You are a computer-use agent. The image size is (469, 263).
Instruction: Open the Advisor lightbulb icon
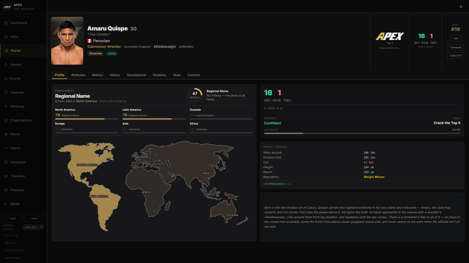tap(6, 65)
